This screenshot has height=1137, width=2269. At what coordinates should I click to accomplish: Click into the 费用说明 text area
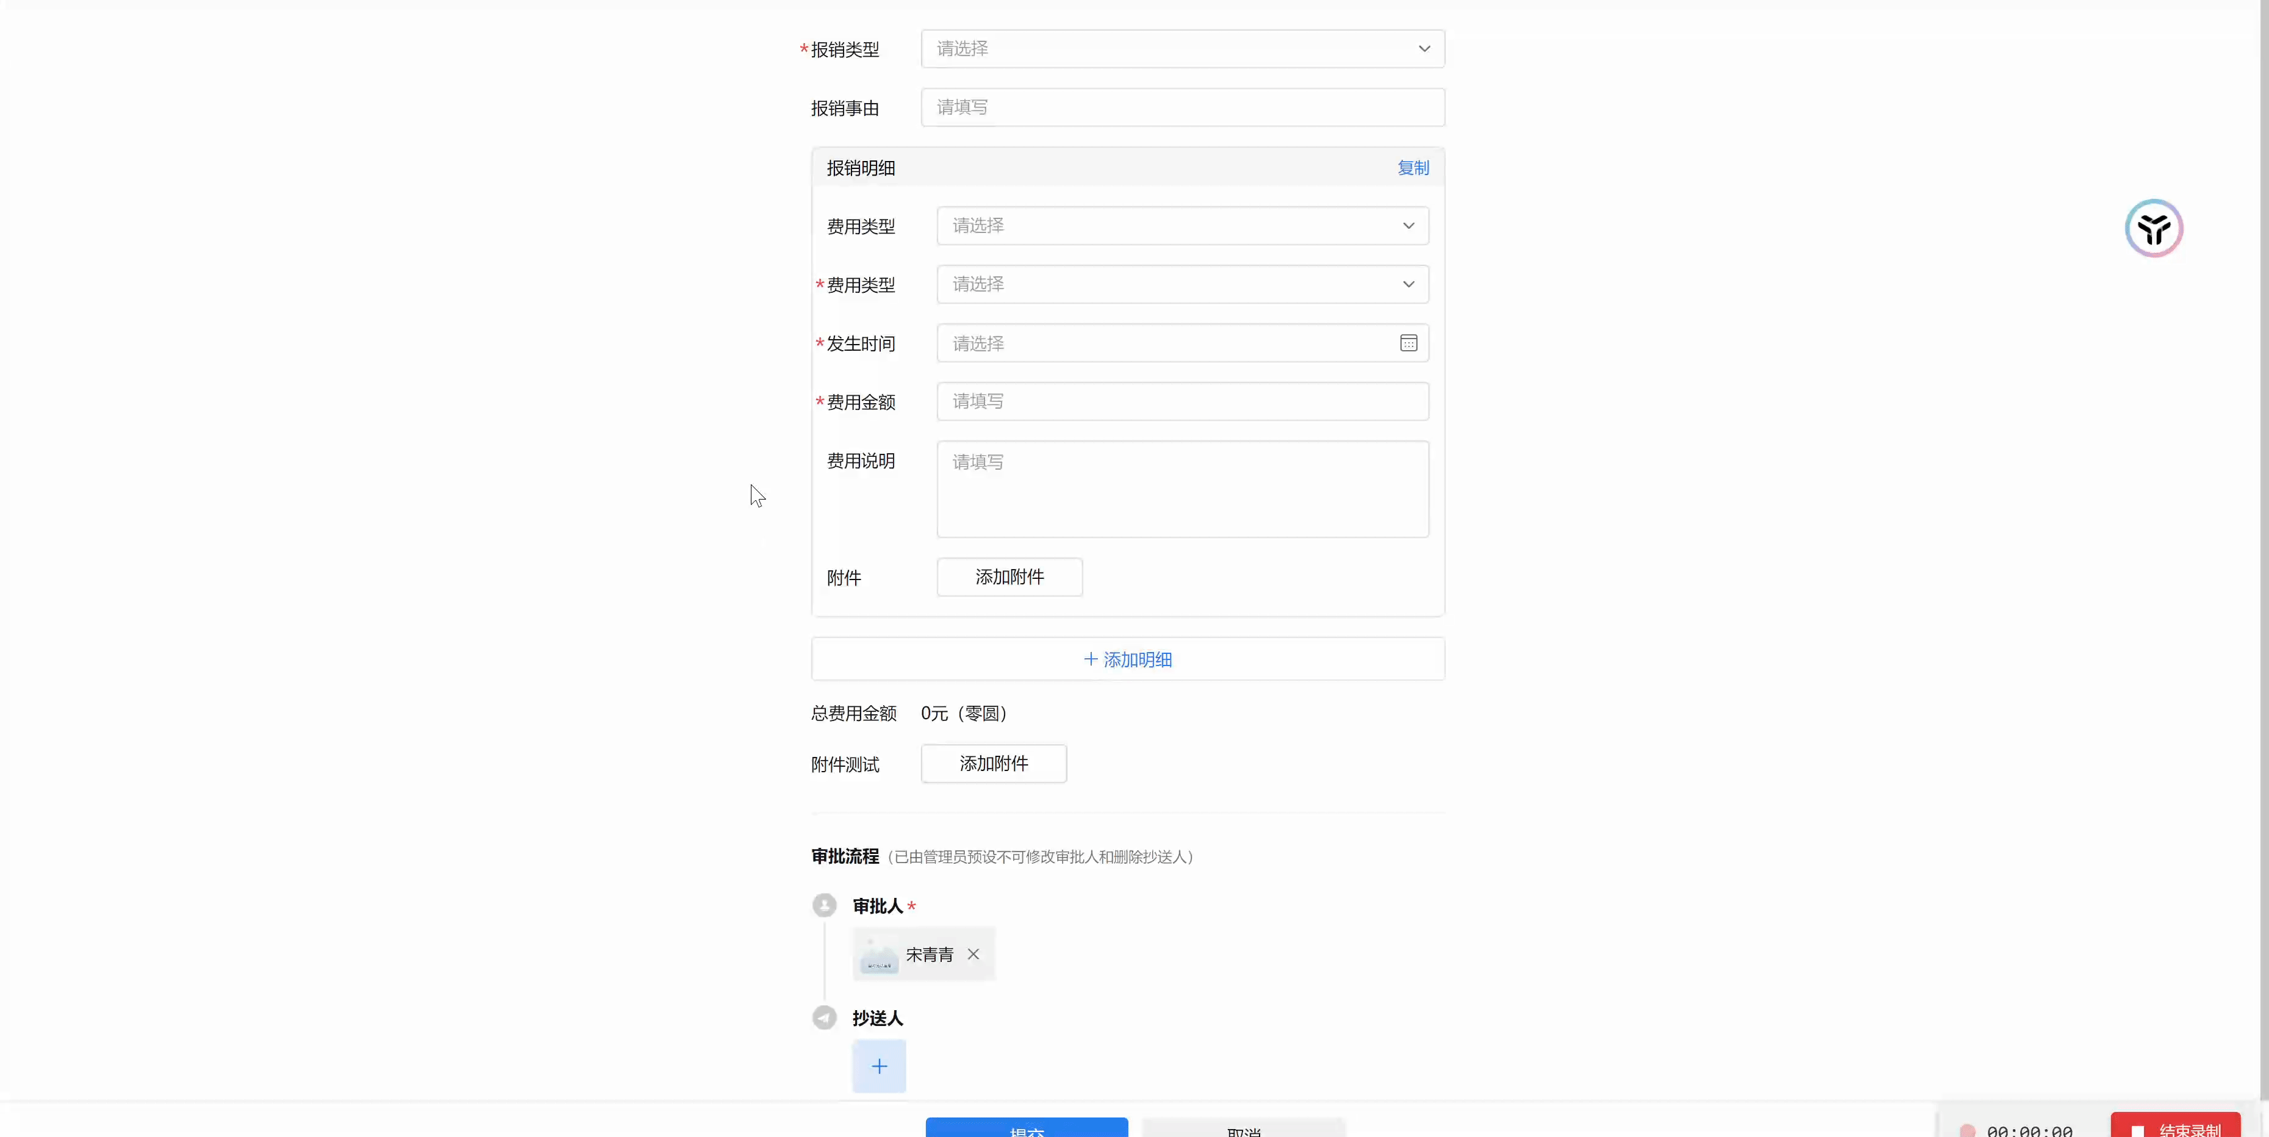coord(1182,489)
